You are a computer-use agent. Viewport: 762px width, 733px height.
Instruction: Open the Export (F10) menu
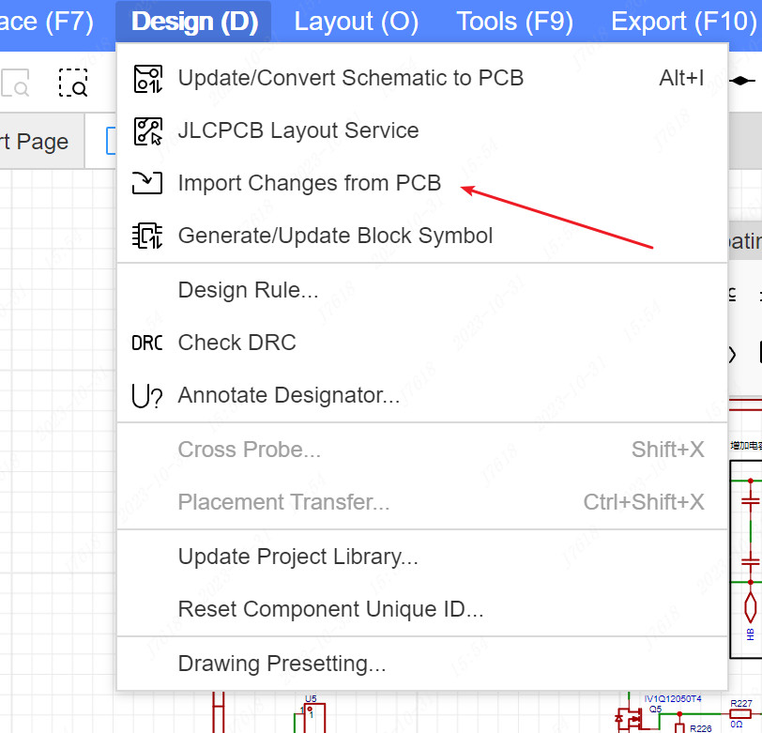coord(683,22)
